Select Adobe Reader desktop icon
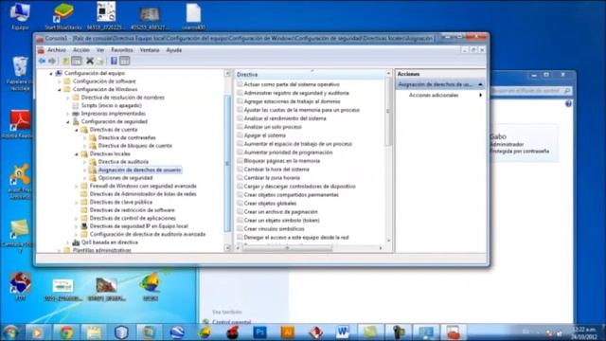 (20, 124)
